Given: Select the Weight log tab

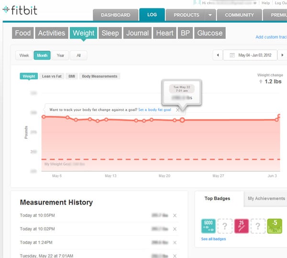Looking at the screenshot, I should pos(83,33).
